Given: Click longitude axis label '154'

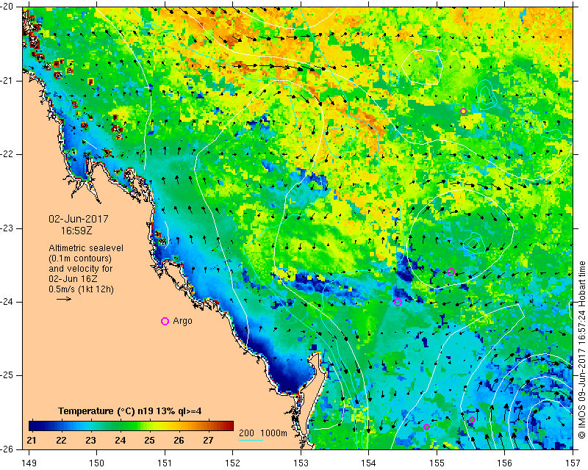Looking at the screenshot, I should 369,463.
